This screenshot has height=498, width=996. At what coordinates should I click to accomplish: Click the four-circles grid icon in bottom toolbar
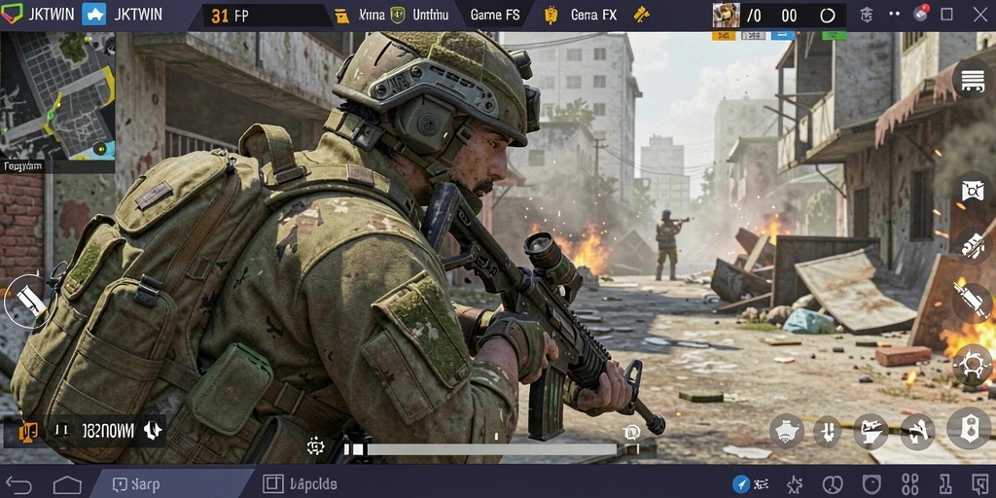tap(910, 484)
